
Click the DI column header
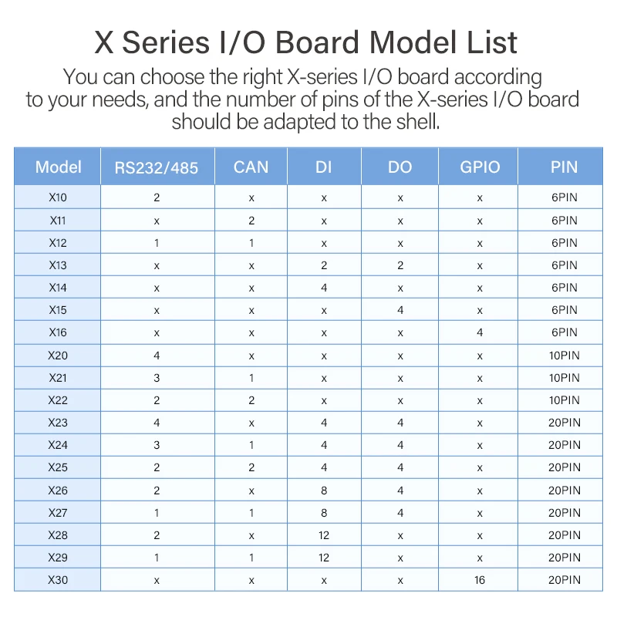tap(324, 167)
